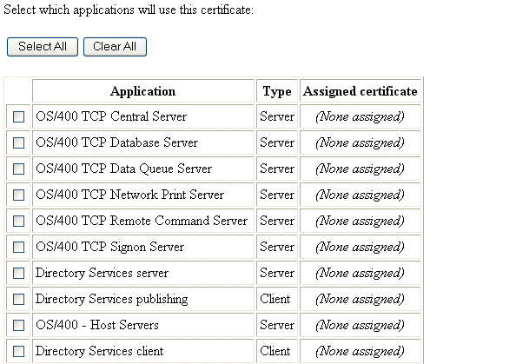Click the Clear All button

pos(115,47)
